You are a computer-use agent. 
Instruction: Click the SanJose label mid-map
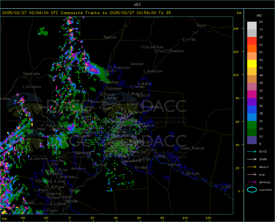(x=137, y=64)
